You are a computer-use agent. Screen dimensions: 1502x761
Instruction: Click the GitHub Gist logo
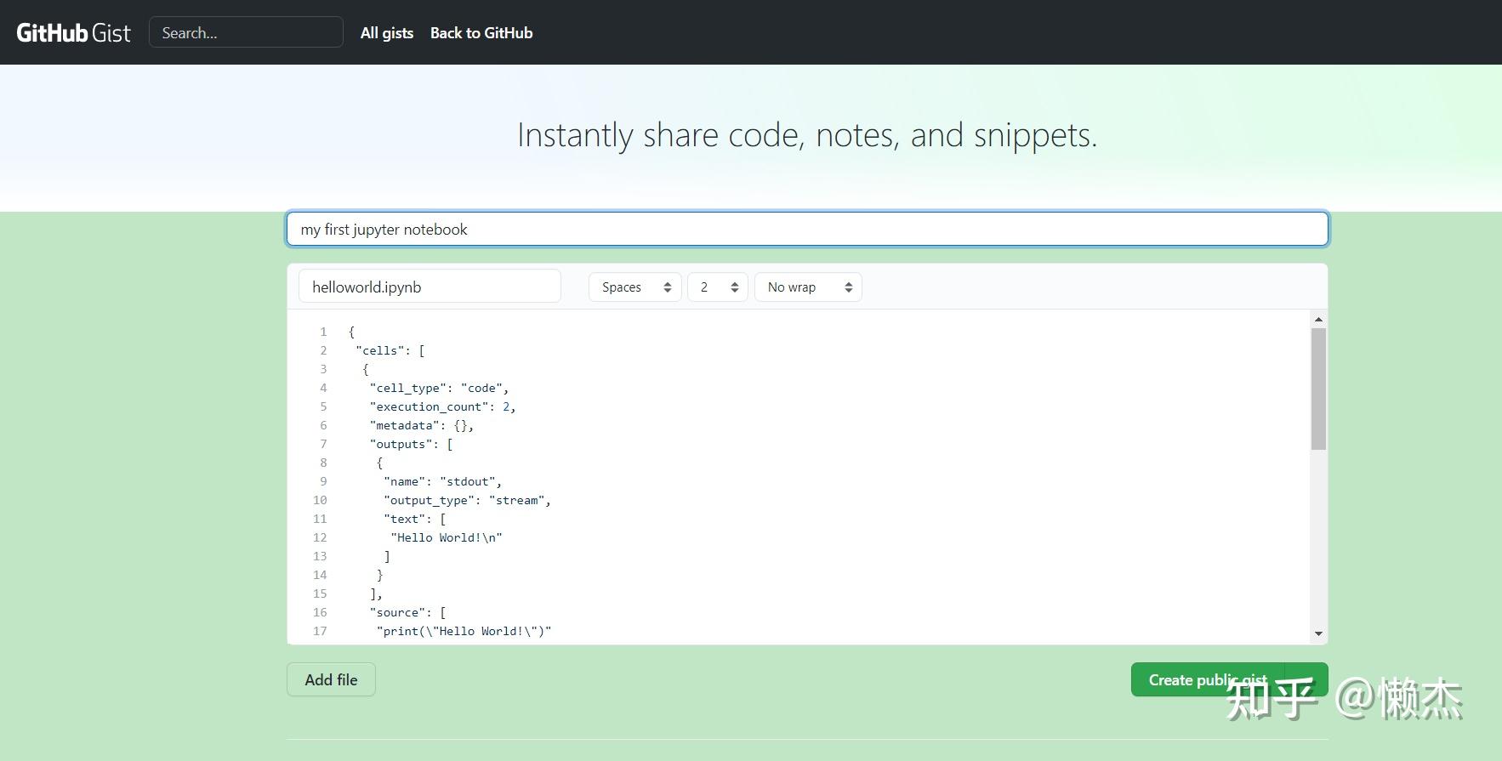coord(74,33)
